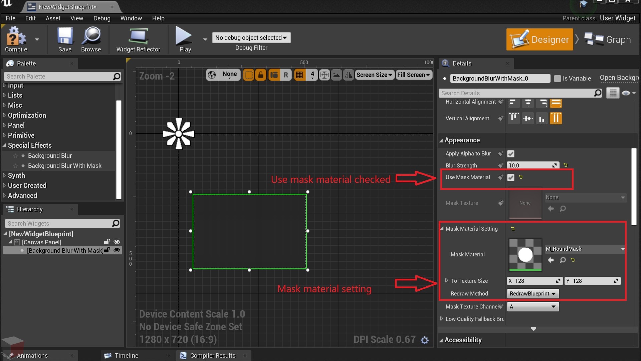The height and width of the screenshot is (361, 641).
Task: Open the Screen Size dropdown
Action: [374, 74]
